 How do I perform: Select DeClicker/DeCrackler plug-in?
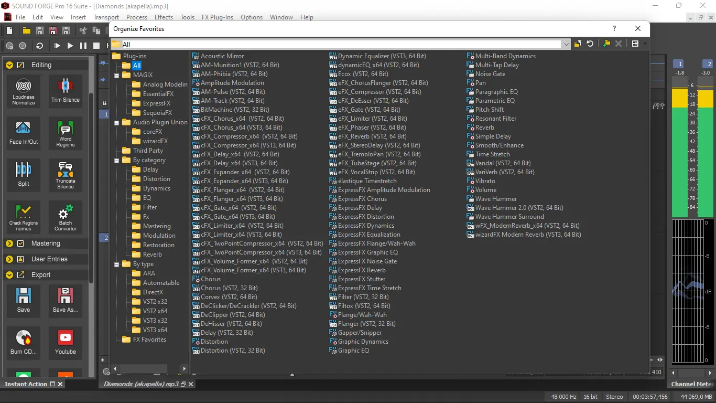pos(244,306)
